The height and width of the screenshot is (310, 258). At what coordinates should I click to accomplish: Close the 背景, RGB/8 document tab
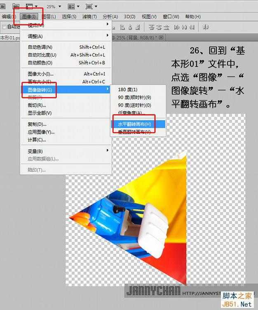161,38
